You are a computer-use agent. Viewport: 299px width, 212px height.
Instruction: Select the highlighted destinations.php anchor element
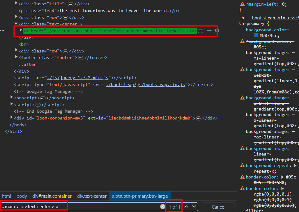coord(110,31)
